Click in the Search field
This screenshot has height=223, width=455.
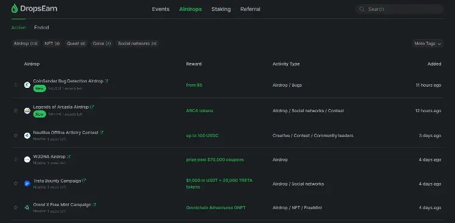[400, 9]
